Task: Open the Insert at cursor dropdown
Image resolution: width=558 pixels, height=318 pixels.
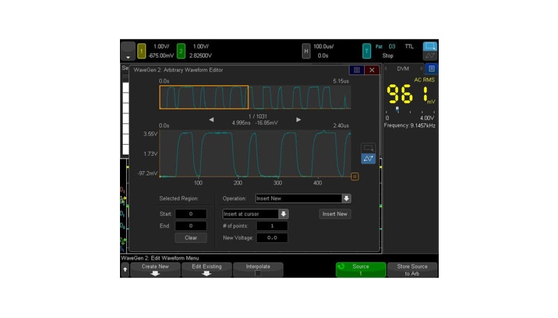Action: pos(255,214)
